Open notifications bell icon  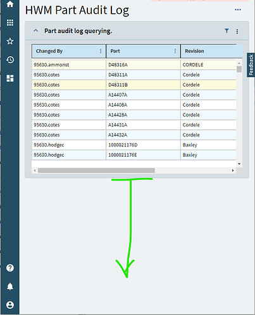click(x=10, y=287)
